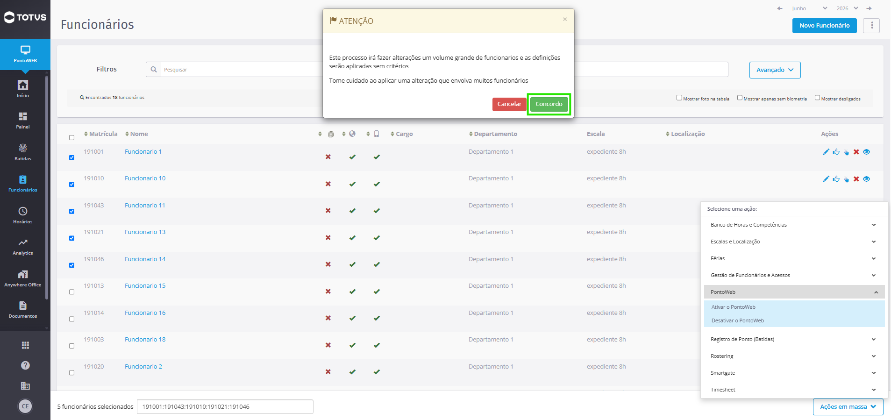891x420 pixels.
Task: Open the apps grid icon
Action: pyautogui.click(x=25, y=345)
